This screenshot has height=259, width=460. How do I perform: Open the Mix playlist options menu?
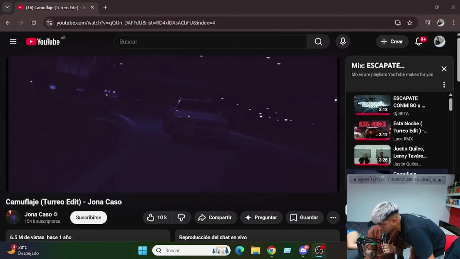pos(444,85)
